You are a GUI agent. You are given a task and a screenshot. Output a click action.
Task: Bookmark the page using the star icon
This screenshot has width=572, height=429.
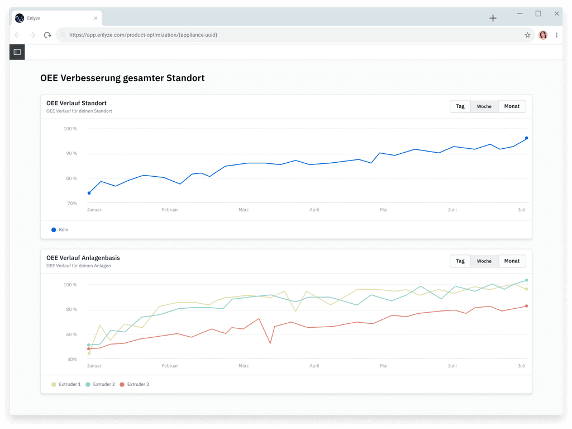click(x=527, y=35)
